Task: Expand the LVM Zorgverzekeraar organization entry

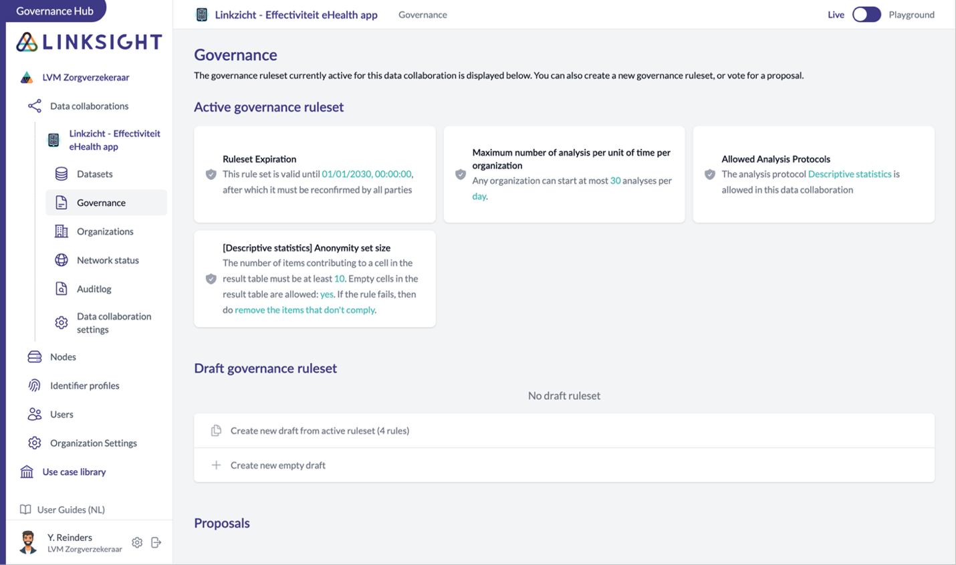Action: [x=86, y=77]
